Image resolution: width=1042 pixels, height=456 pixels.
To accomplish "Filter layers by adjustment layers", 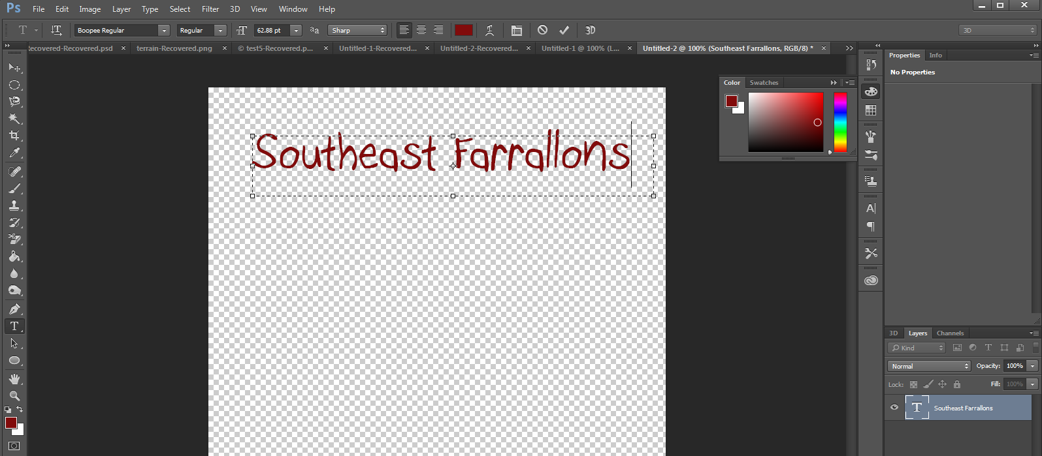I will coord(973,348).
